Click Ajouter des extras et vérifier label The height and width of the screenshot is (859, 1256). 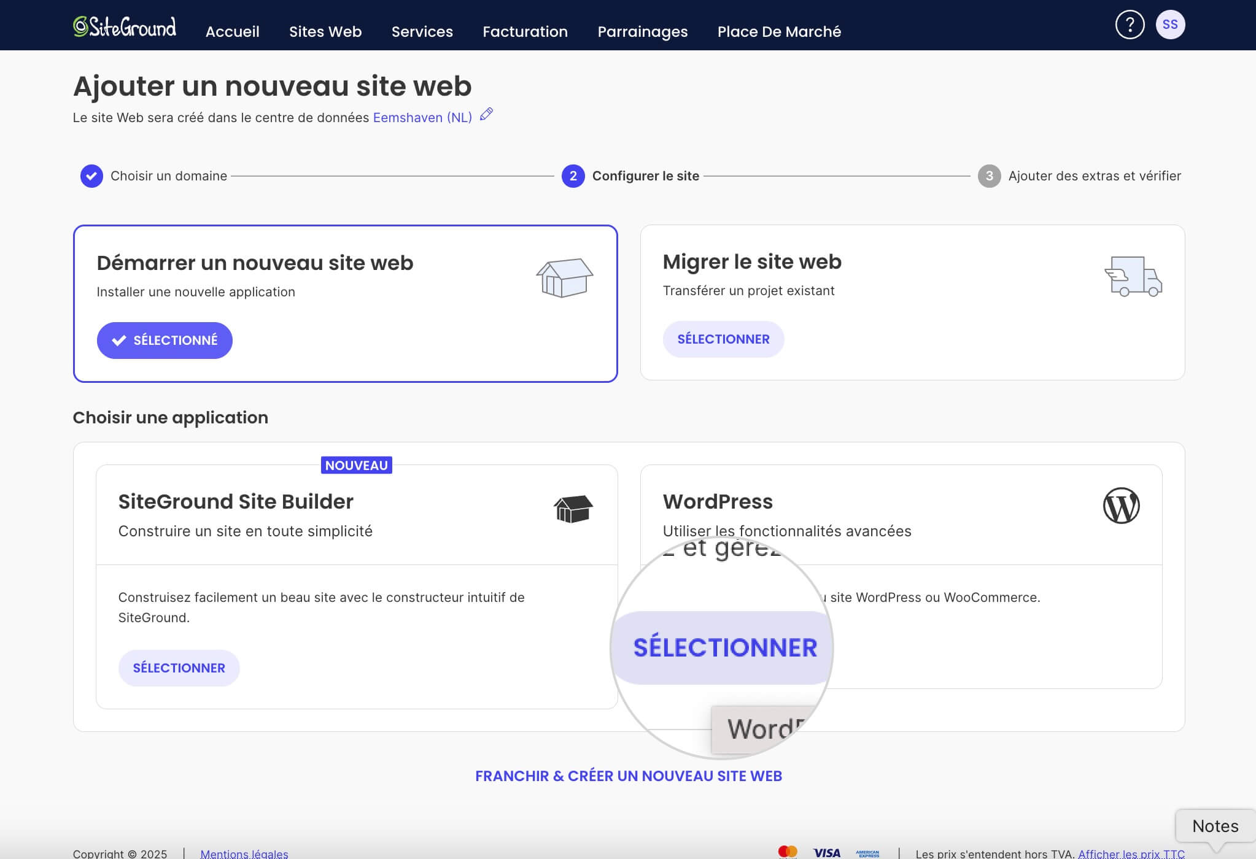(x=1095, y=176)
